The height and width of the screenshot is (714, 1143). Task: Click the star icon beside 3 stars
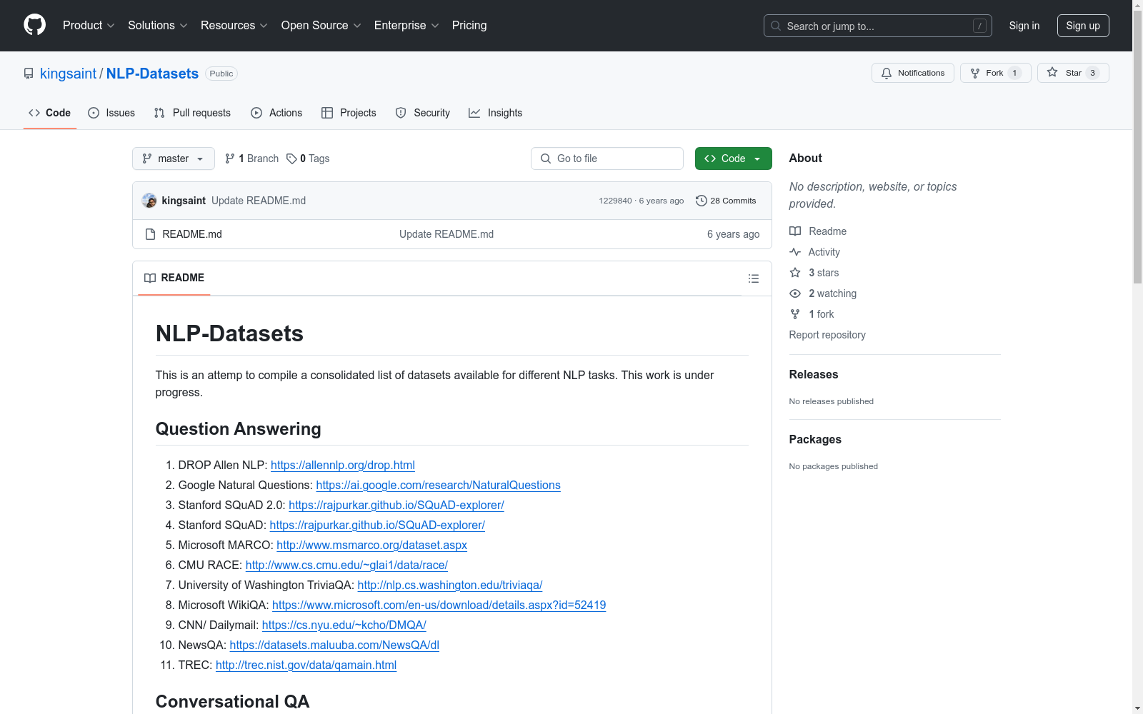click(x=795, y=273)
